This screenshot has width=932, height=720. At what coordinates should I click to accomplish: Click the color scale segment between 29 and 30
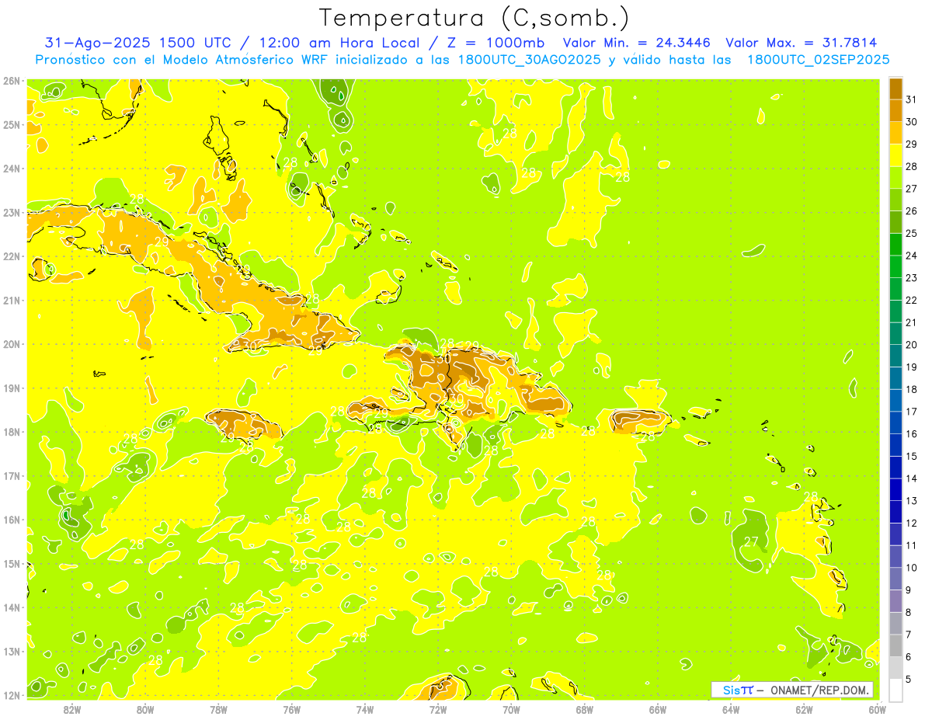coord(895,133)
